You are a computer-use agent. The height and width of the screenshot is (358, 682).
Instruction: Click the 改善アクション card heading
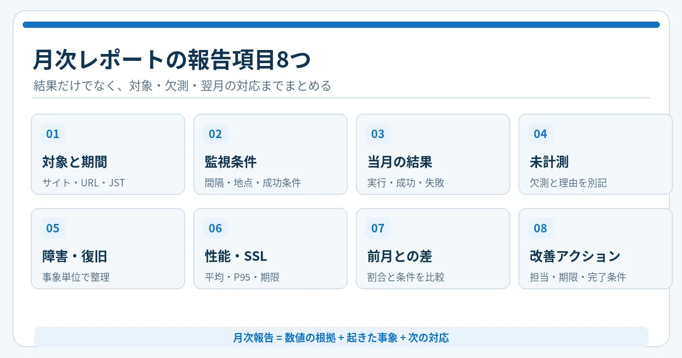[x=575, y=256]
